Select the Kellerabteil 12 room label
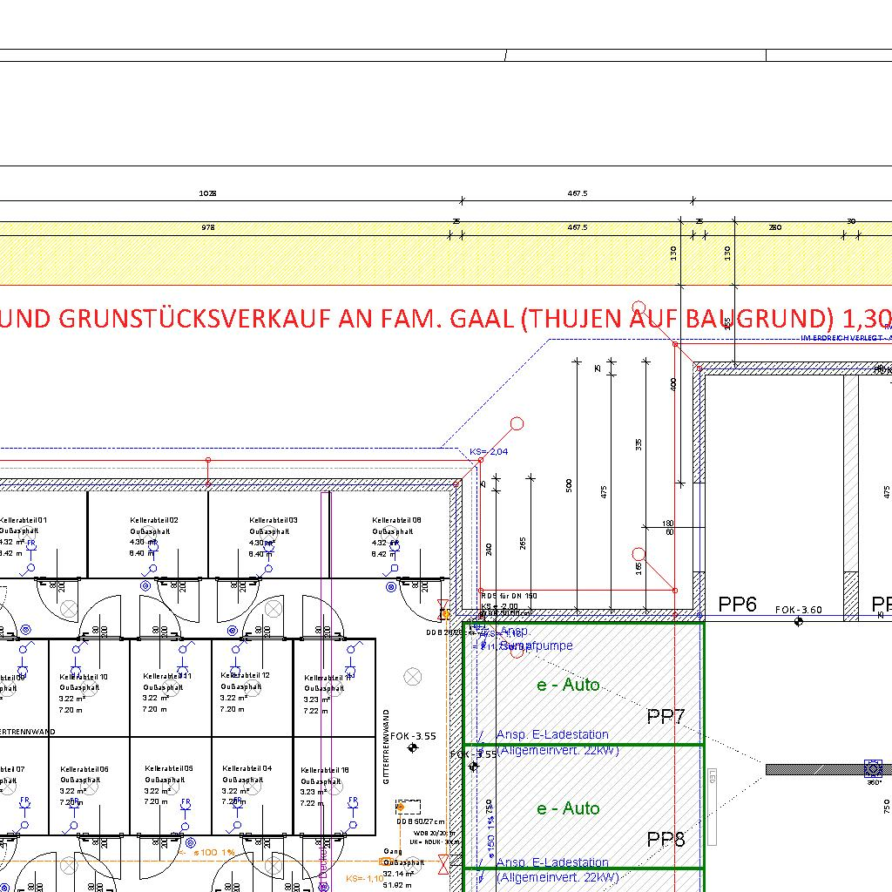Viewport: 892px width, 892px height. [x=245, y=675]
